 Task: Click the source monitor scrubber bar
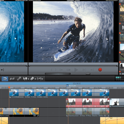pyautogui.click(x=73, y=66)
